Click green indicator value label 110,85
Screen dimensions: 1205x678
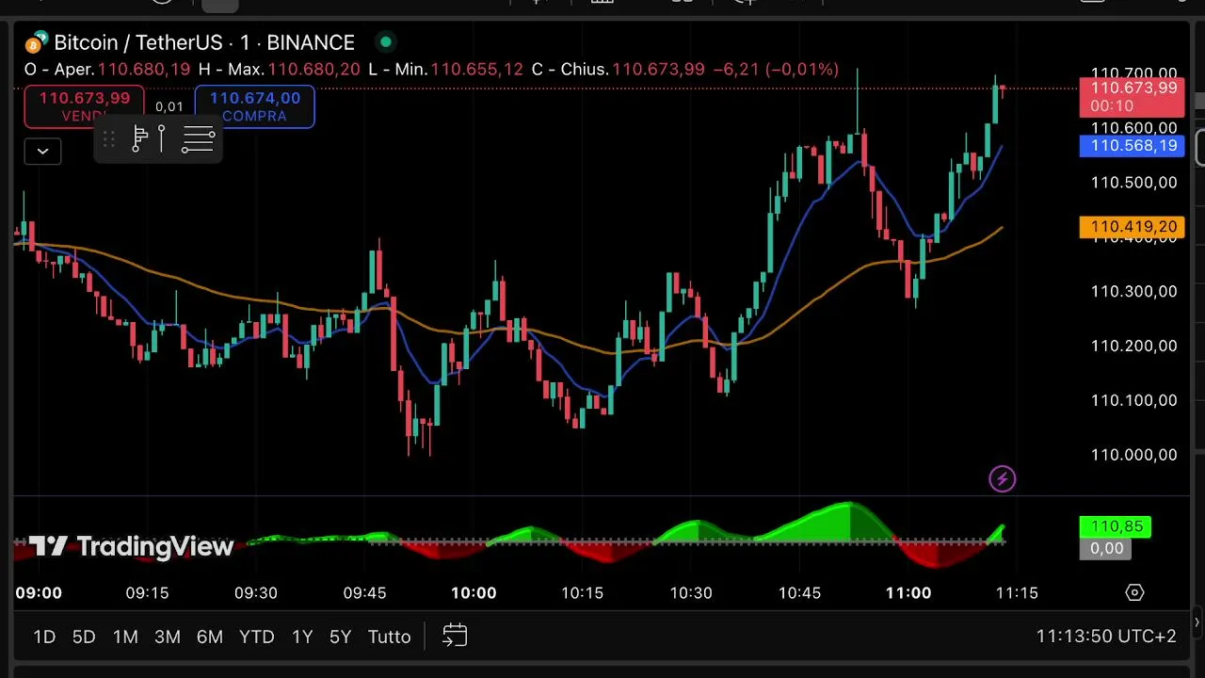[x=1116, y=527]
